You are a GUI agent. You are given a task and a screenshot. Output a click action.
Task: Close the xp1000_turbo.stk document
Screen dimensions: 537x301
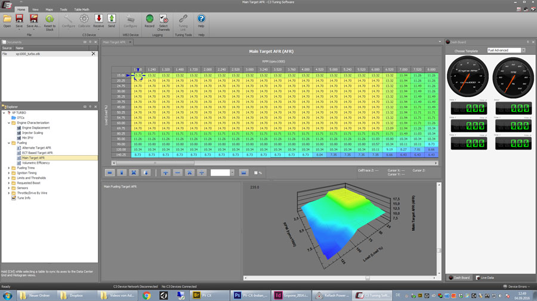pos(93,54)
